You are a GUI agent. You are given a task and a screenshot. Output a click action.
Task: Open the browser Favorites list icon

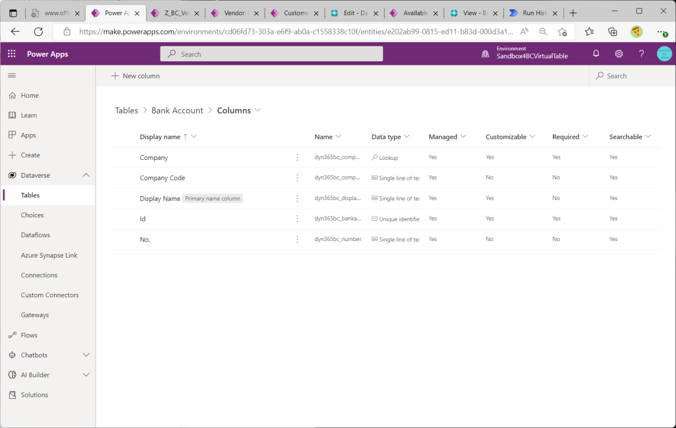pos(590,32)
